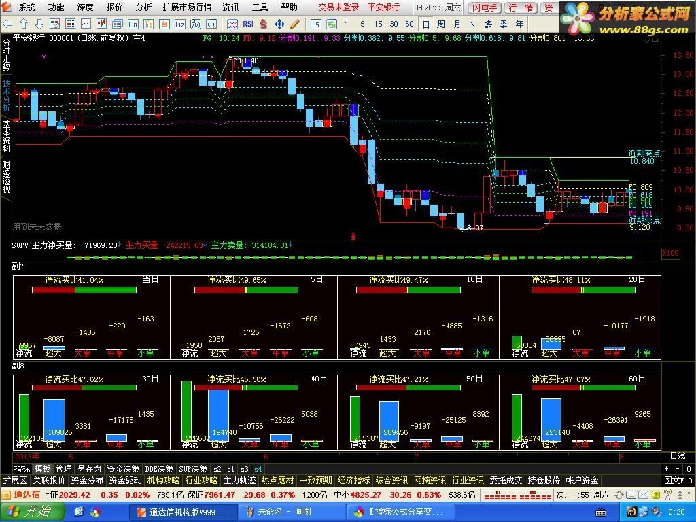Switch to 30-minute period
Viewport: 696px width, 522px height.
pos(394,24)
